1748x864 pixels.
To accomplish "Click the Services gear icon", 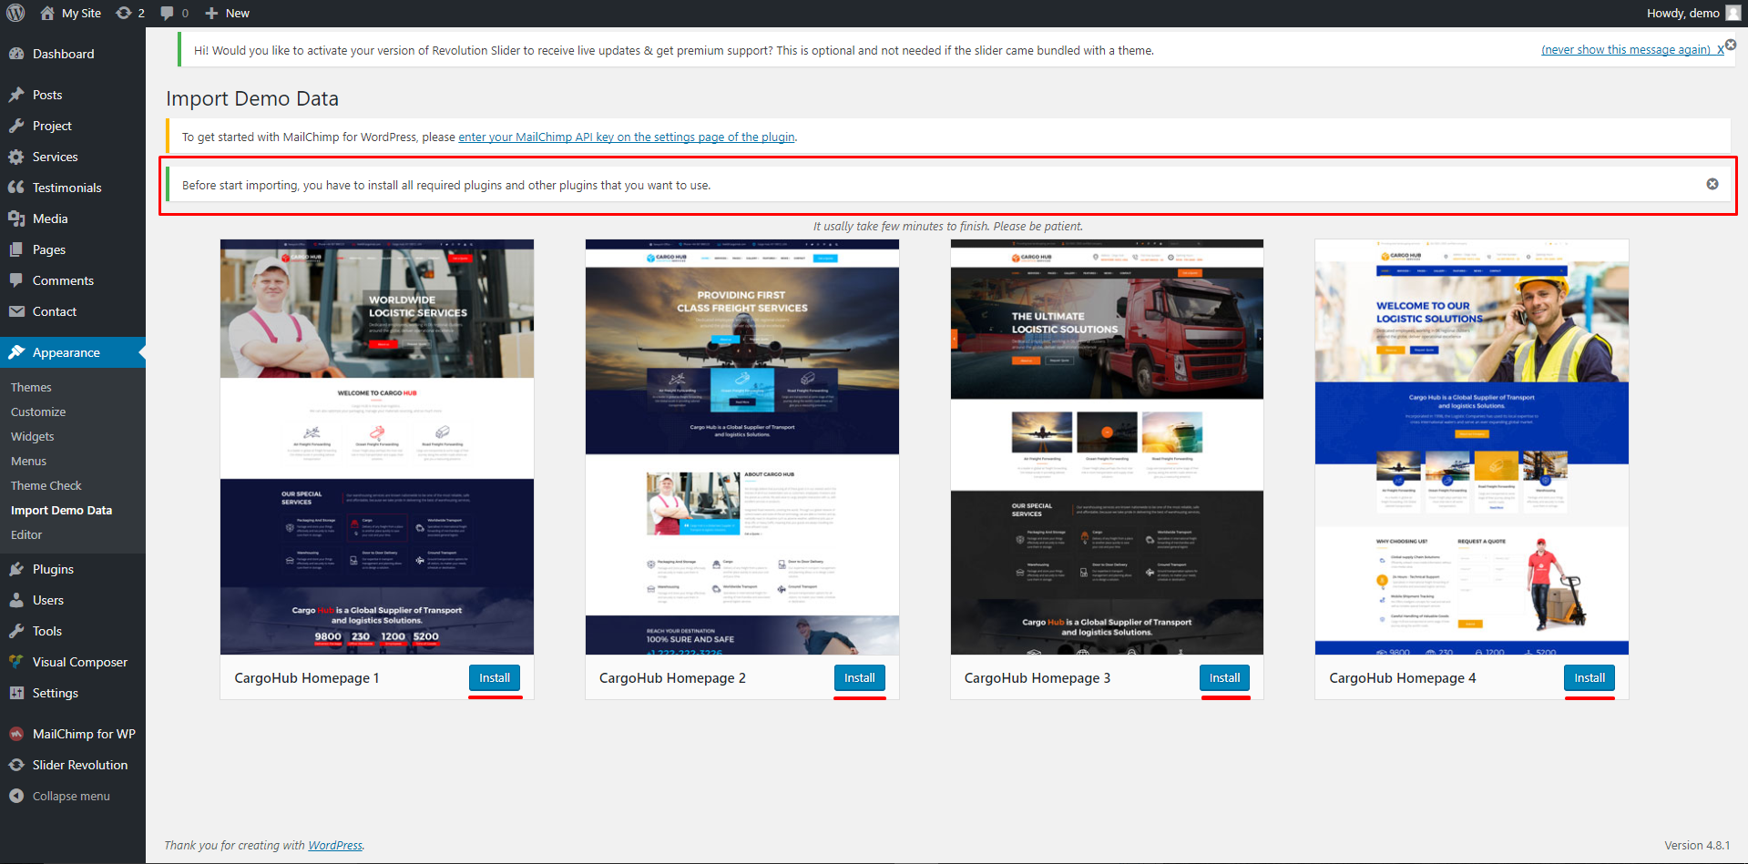I will [x=16, y=157].
